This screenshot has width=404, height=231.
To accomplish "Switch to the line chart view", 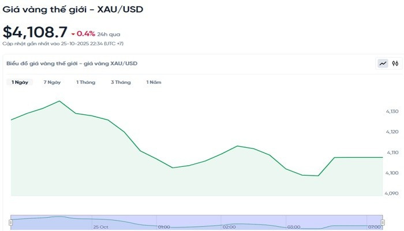I will [x=383, y=64].
